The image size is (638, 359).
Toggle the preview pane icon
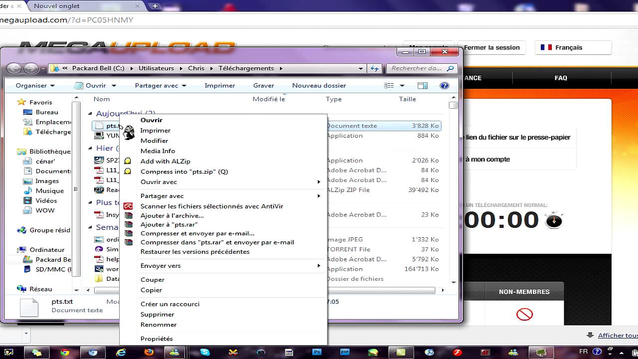coord(423,86)
